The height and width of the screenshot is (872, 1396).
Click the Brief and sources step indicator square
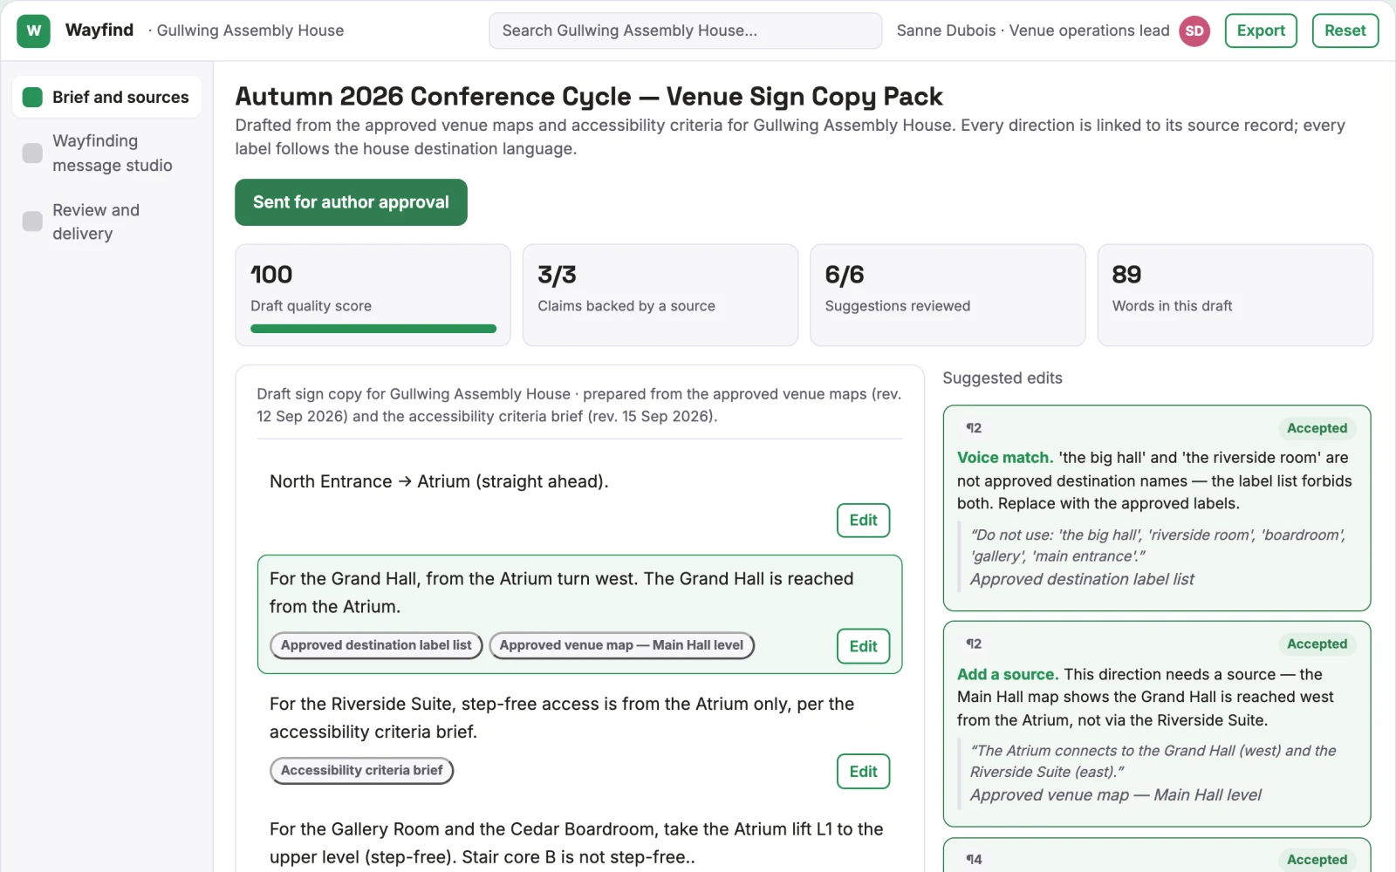[32, 97]
